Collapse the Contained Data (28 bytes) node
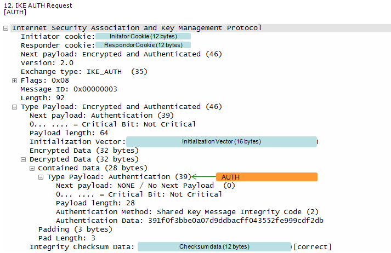The image size is (391, 253). point(32,168)
